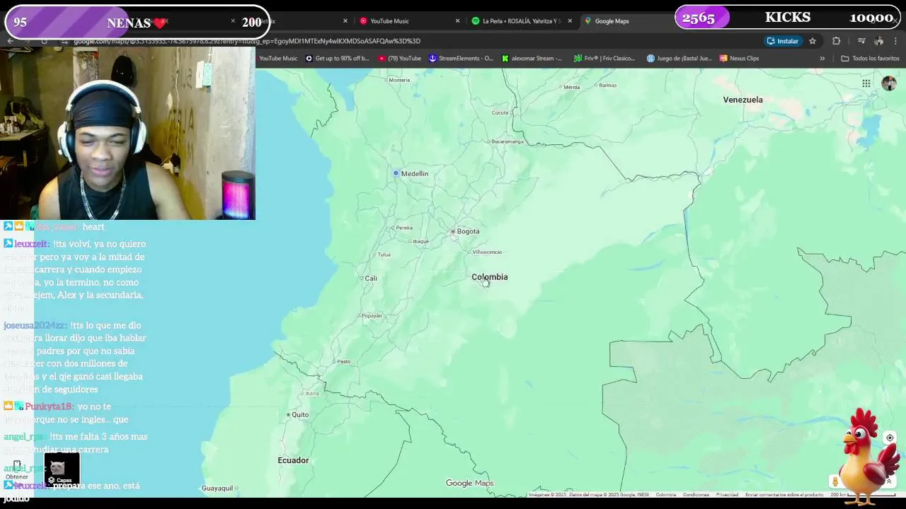Expand the map imagery strip chevron

[x=889, y=481]
